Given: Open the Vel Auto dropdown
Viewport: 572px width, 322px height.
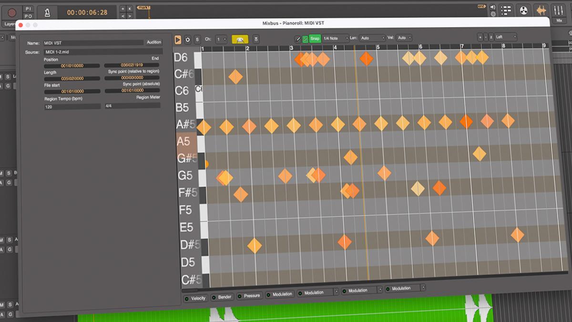Looking at the screenshot, I should [404, 38].
